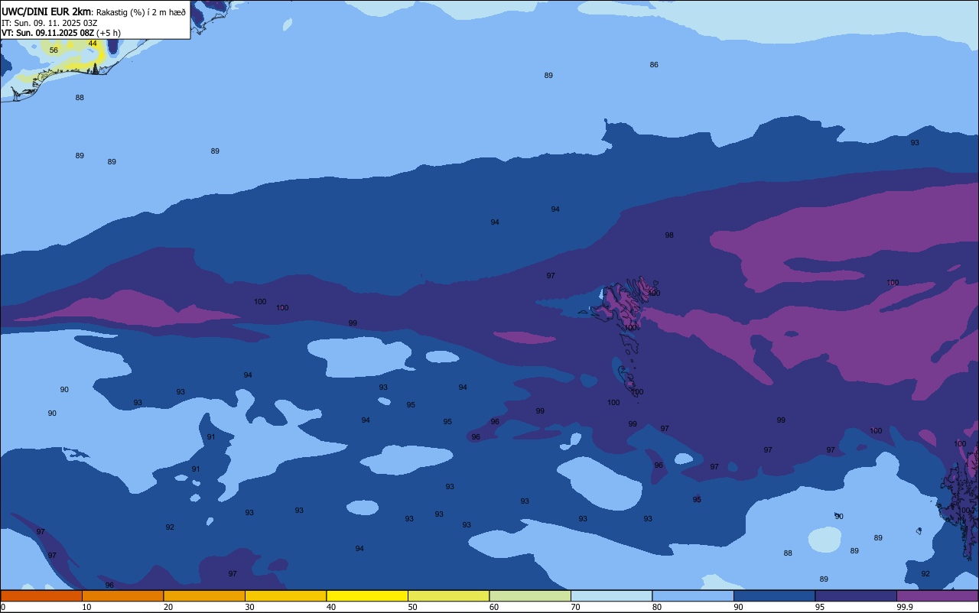Pick the 40–50 bright yellow legend swatch
Viewport: 979px width, 613px height.
[367, 595]
